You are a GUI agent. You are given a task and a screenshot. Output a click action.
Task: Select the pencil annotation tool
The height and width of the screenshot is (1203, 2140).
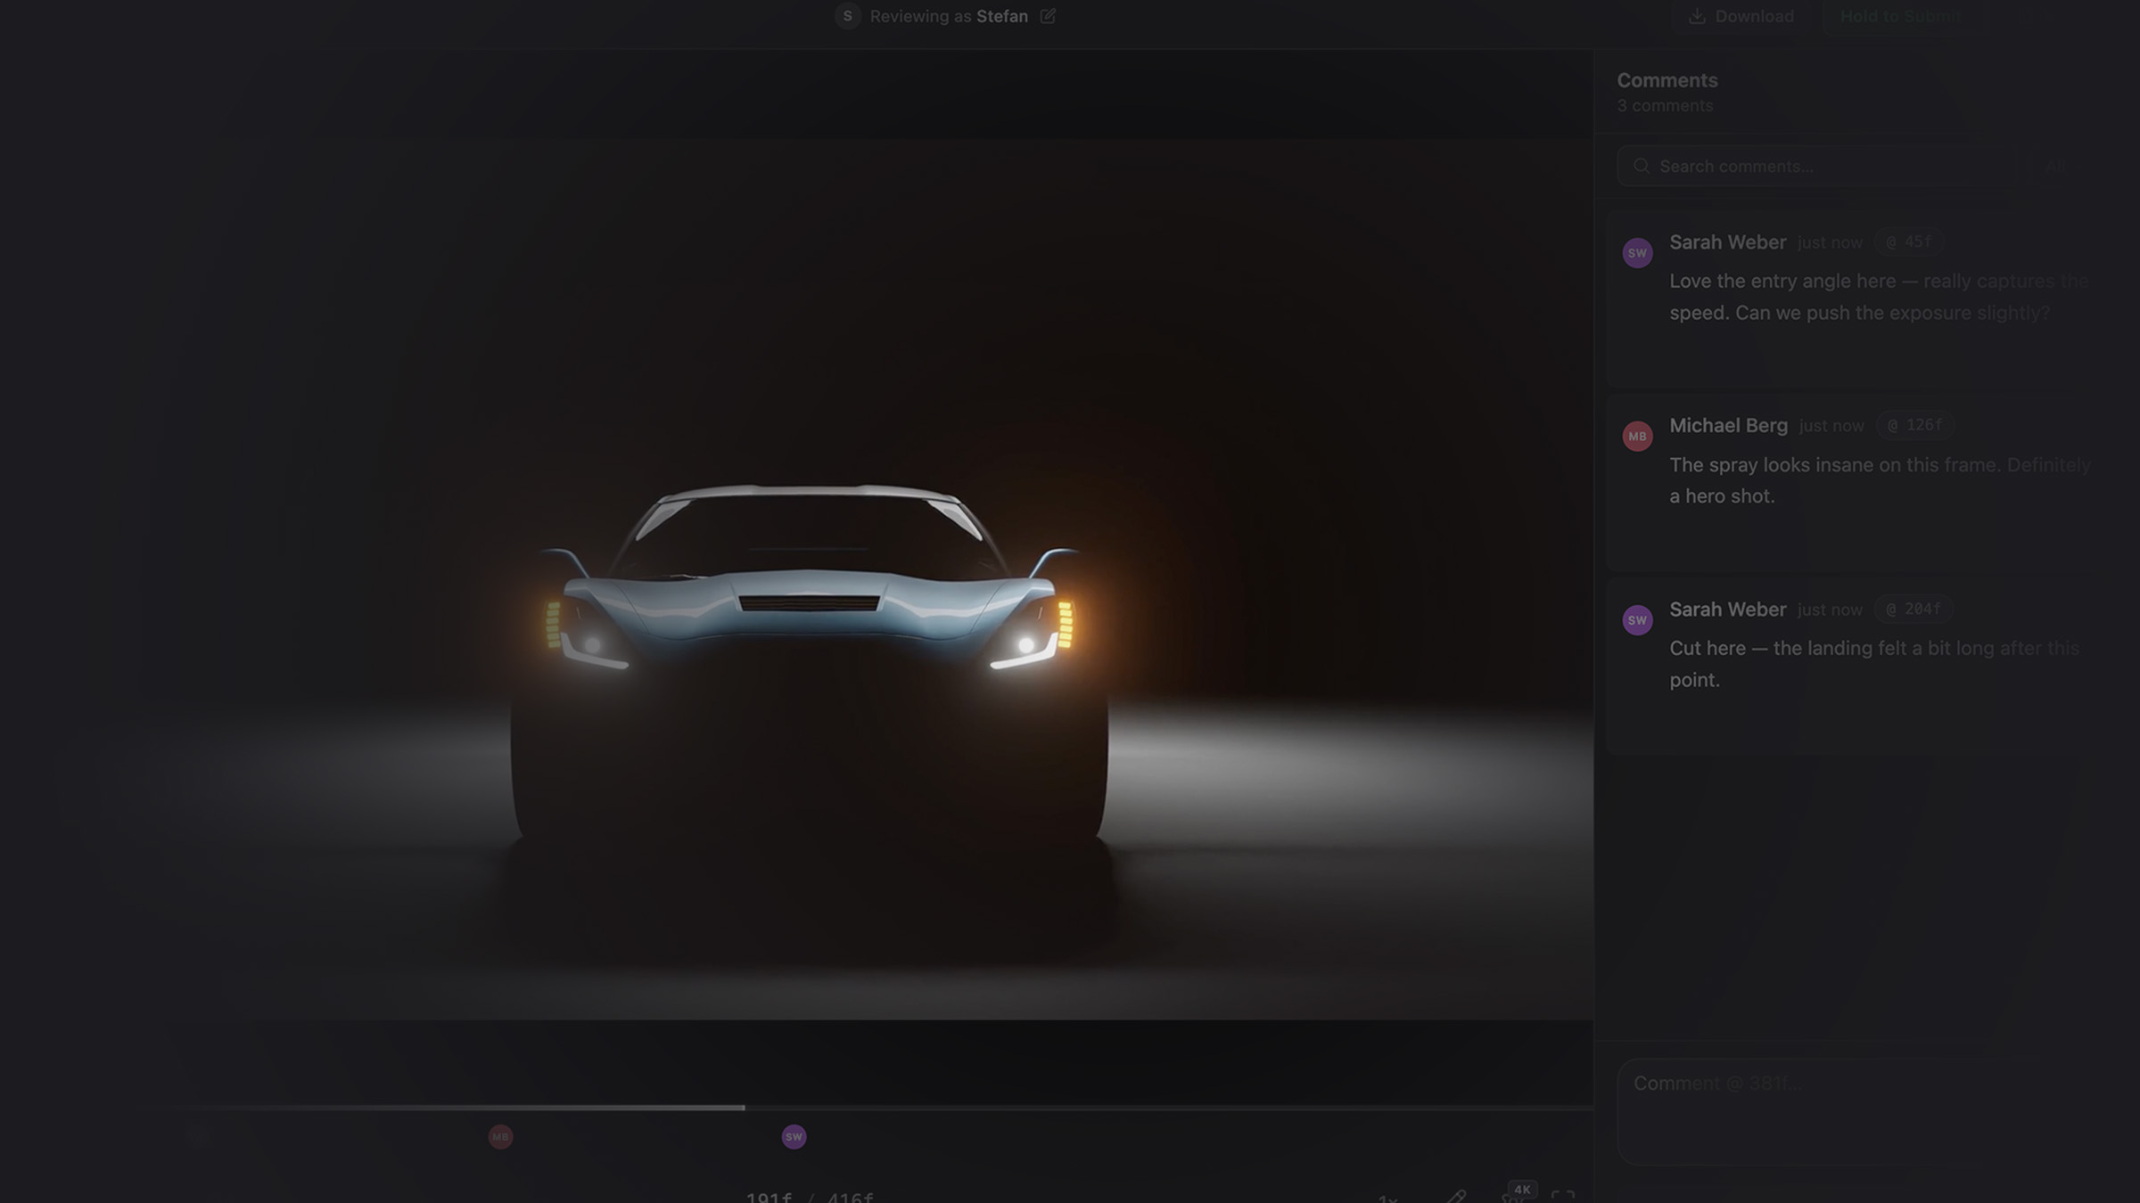pos(1456,1197)
